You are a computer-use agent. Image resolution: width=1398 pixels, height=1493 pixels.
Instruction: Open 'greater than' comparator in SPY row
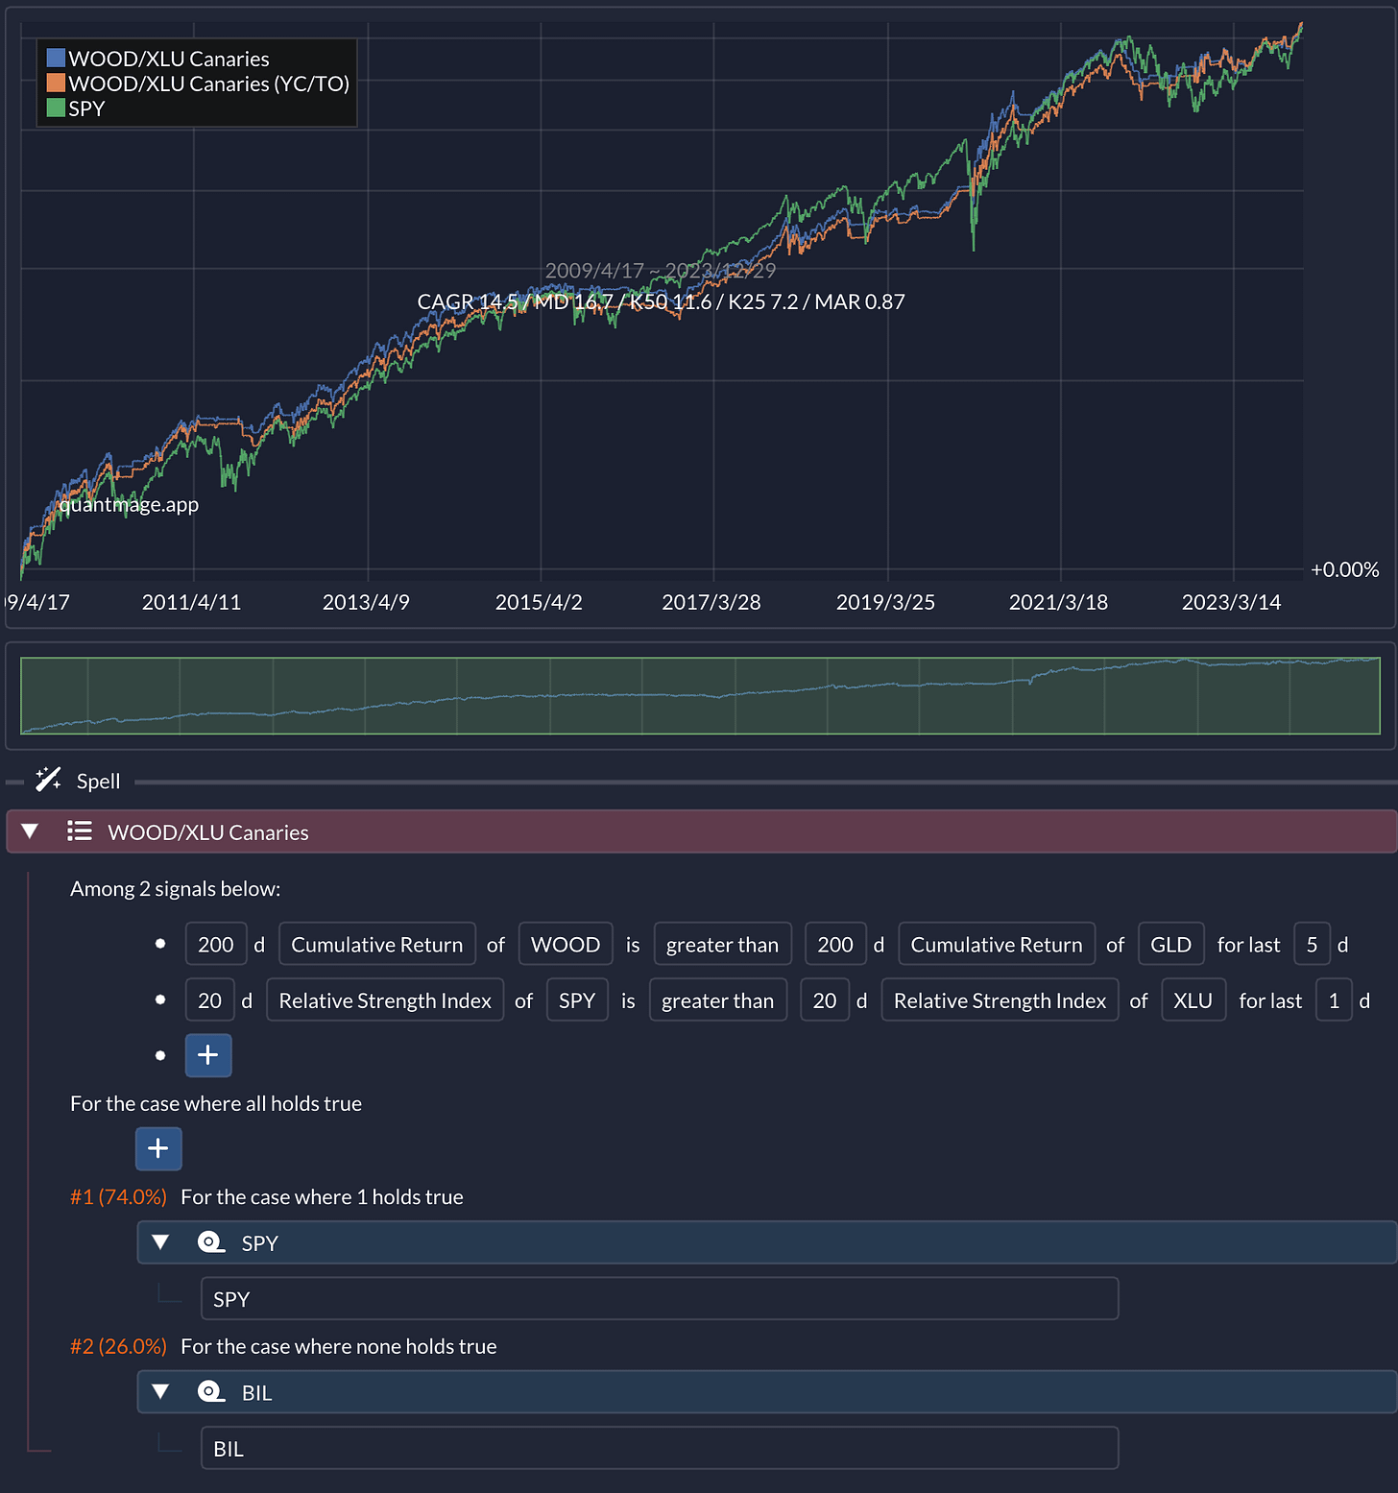click(718, 1000)
